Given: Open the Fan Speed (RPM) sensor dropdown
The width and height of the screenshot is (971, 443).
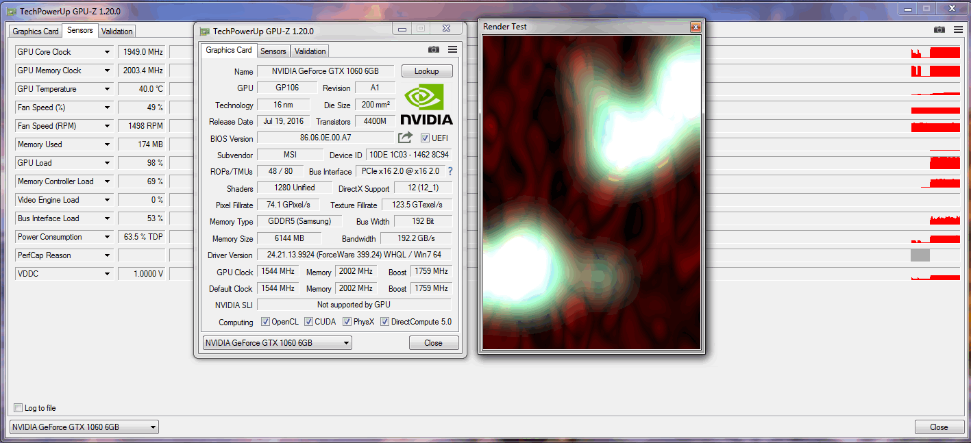Looking at the screenshot, I should click(x=107, y=126).
